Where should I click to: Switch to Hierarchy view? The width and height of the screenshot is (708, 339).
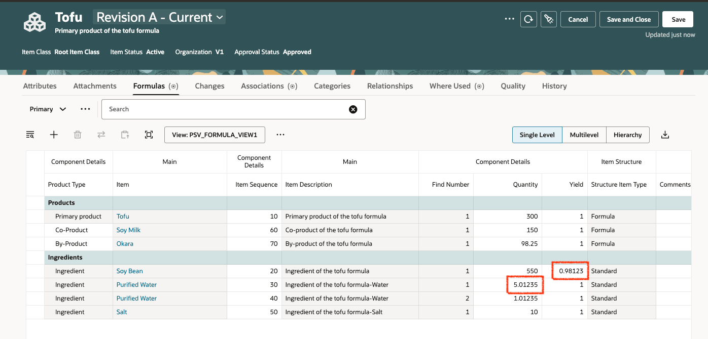point(628,135)
